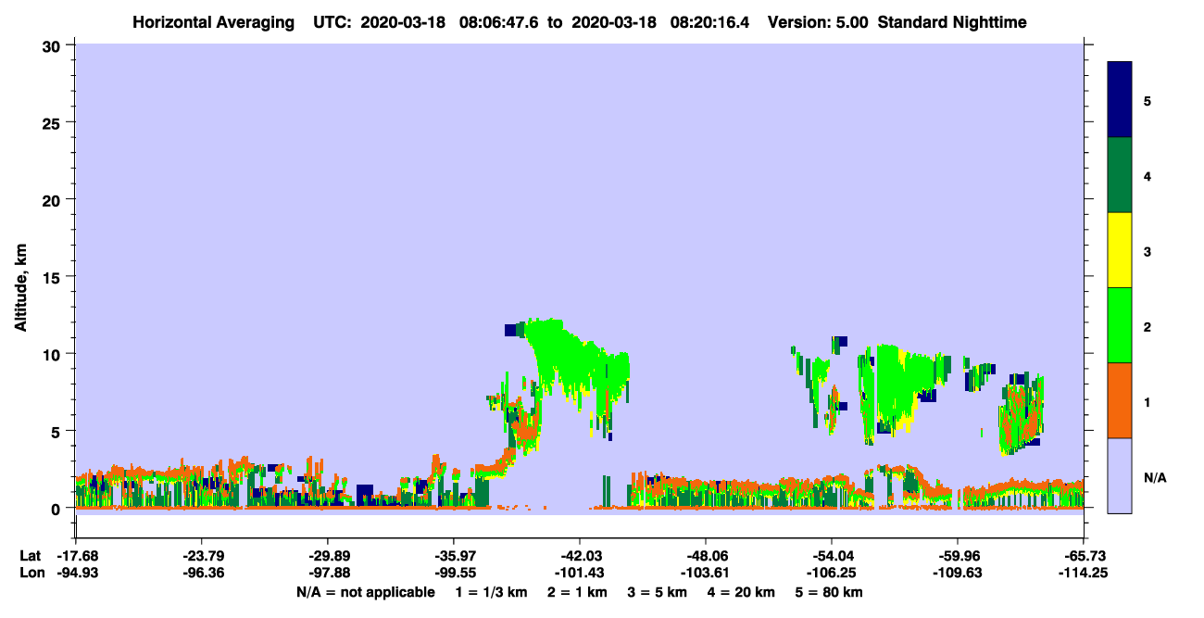This screenshot has height=618, width=1204.
Task: Click the latitude value '-42.03'
Action: click(580, 556)
